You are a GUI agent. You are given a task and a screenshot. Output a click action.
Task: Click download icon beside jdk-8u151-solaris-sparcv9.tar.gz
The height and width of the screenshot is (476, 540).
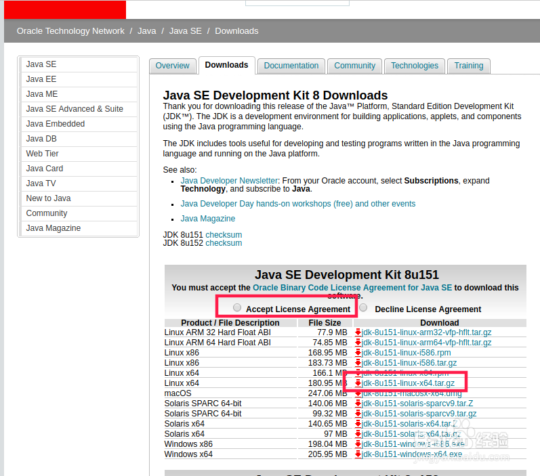click(x=358, y=414)
